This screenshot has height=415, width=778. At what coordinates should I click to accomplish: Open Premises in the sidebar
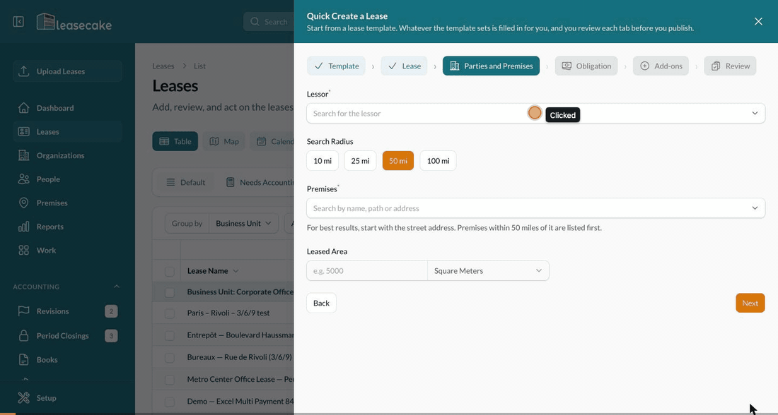click(67, 203)
